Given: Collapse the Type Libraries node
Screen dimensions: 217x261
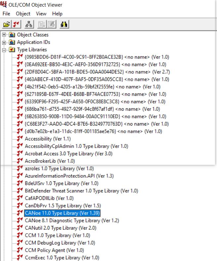Looking at the screenshot, I should (x=4, y=50).
